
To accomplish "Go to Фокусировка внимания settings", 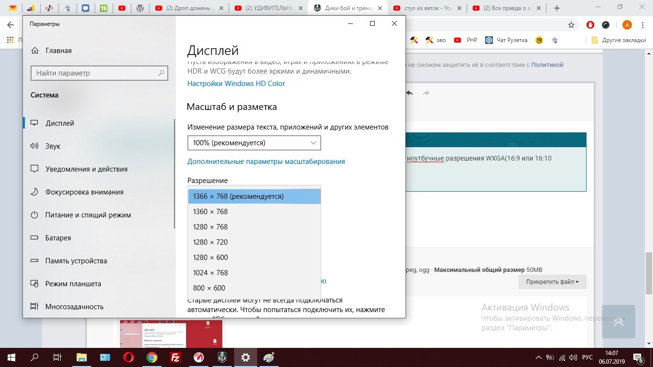I will click(x=77, y=192).
